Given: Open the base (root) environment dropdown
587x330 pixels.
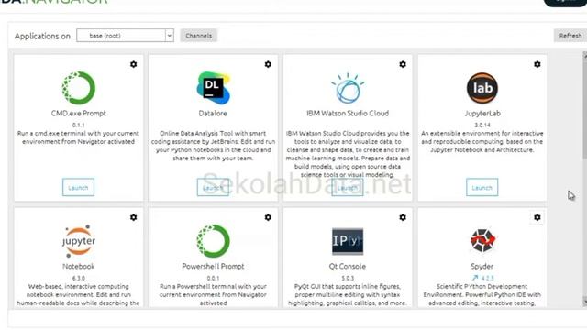Looking at the screenshot, I should click(125, 36).
